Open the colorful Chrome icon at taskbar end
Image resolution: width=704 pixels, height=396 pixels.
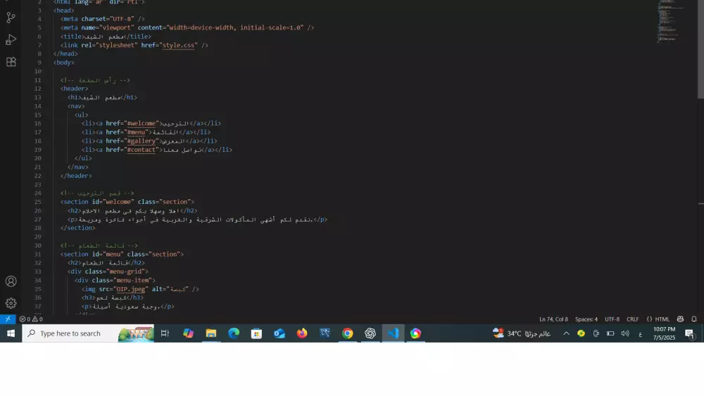click(416, 333)
